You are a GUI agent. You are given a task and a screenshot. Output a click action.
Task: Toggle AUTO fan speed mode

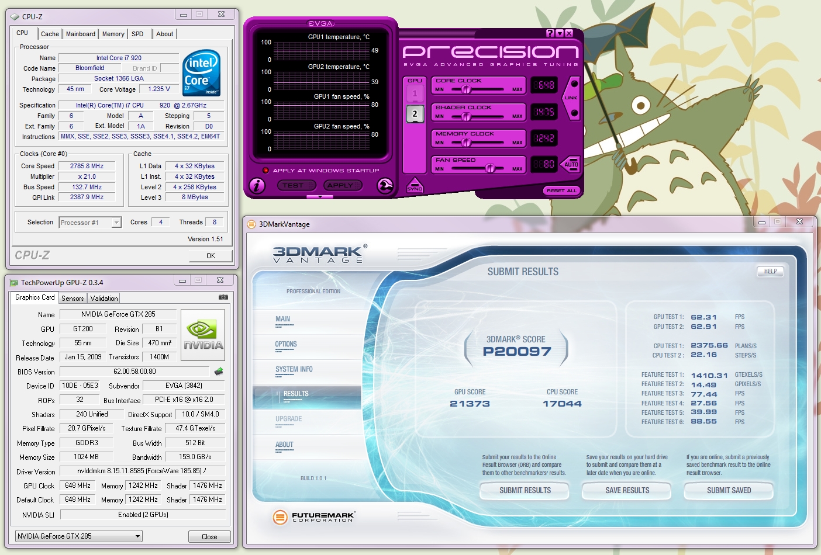[x=571, y=164]
